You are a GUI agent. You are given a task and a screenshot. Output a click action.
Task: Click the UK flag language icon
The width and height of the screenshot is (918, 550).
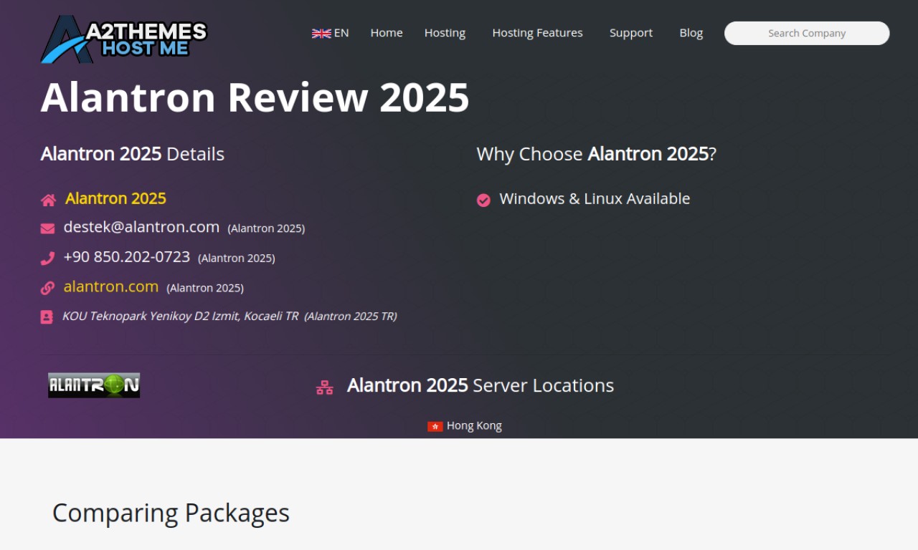click(321, 33)
